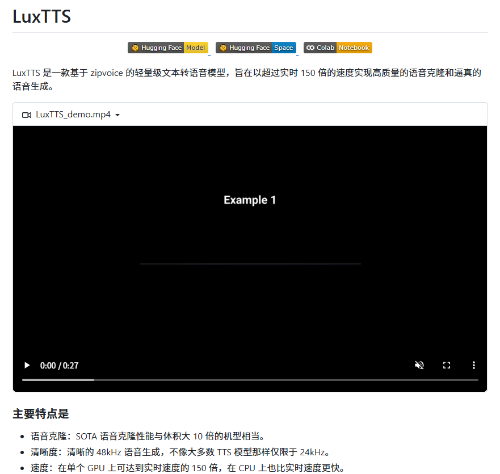Open the Hugging Face Model badge
This screenshot has width=500, height=474.
pos(168,48)
